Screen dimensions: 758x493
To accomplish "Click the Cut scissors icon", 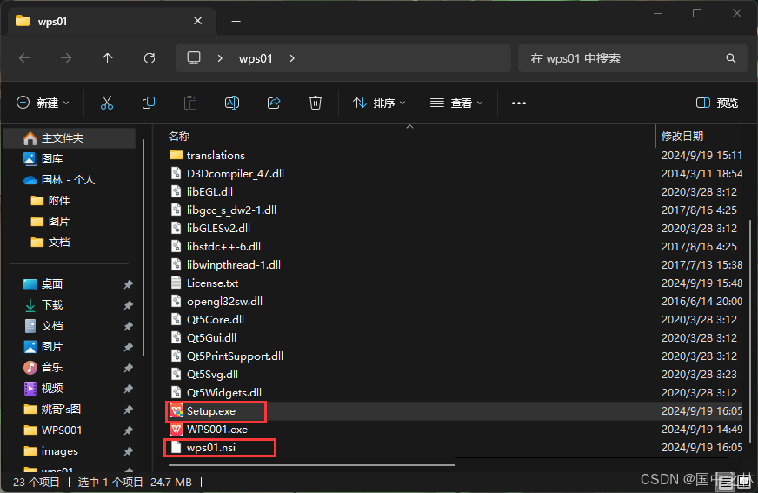I will pos(107,103).
